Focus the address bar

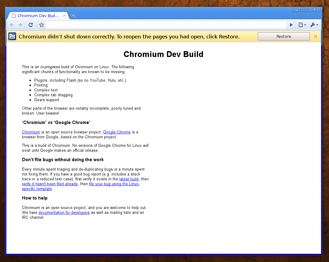[x=166, y=25]
